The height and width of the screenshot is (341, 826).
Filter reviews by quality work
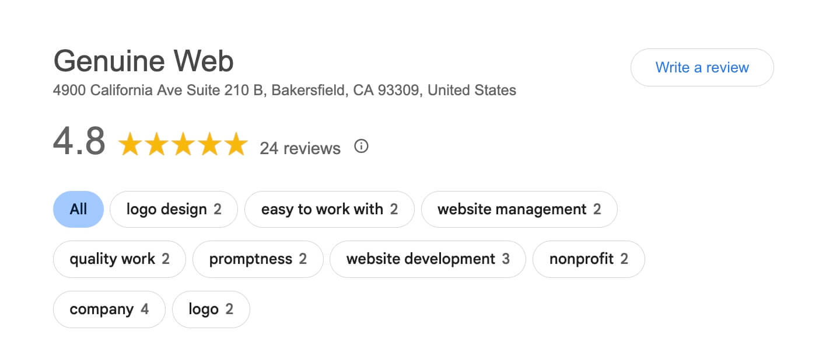119,259
